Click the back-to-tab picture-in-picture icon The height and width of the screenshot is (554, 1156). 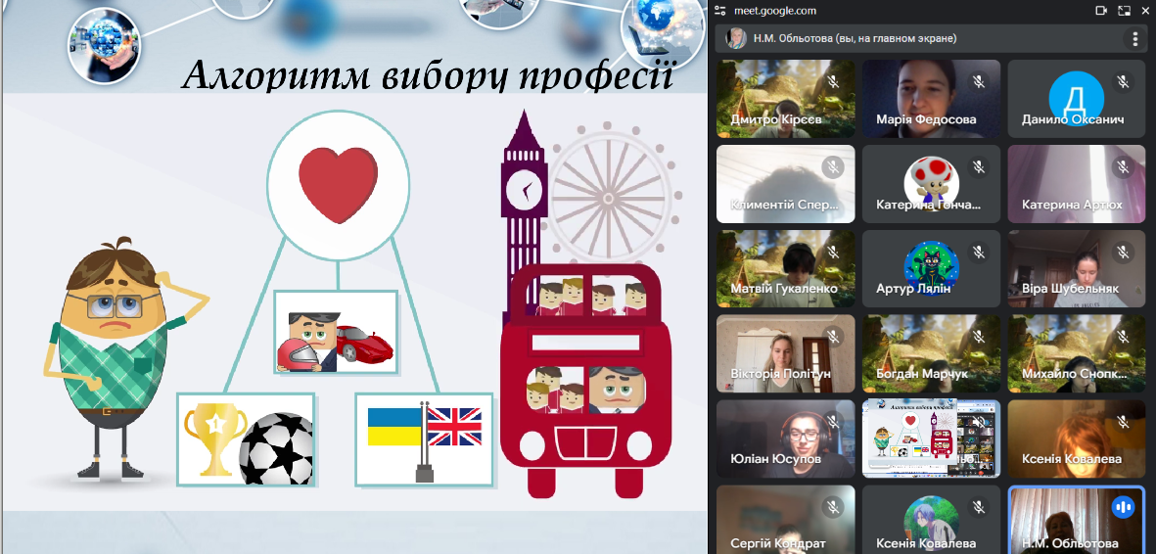coord(1124,11)
